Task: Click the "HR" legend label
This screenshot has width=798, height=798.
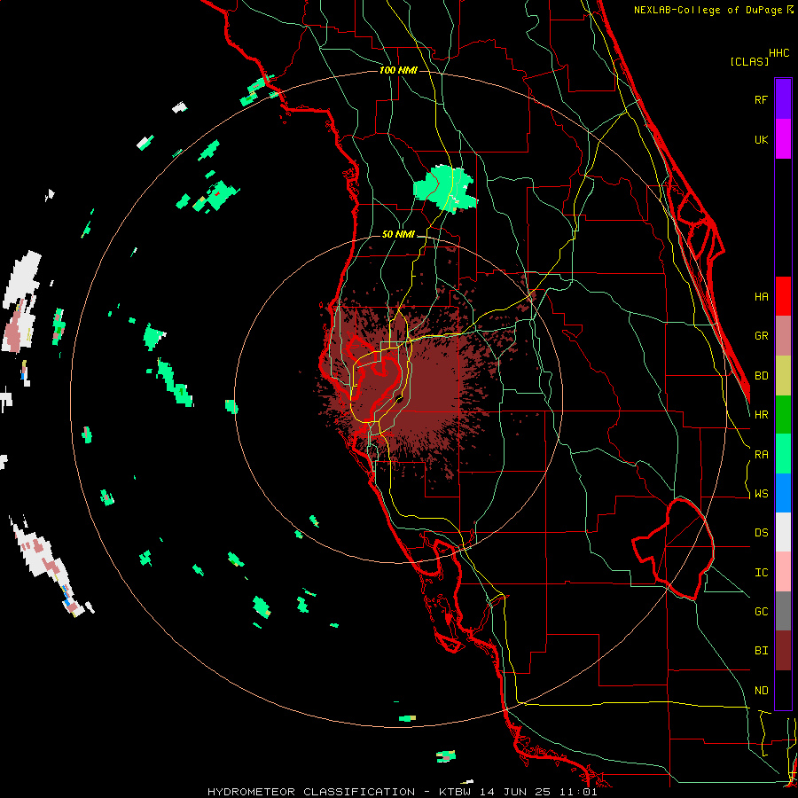Action: tap(761, 415)
